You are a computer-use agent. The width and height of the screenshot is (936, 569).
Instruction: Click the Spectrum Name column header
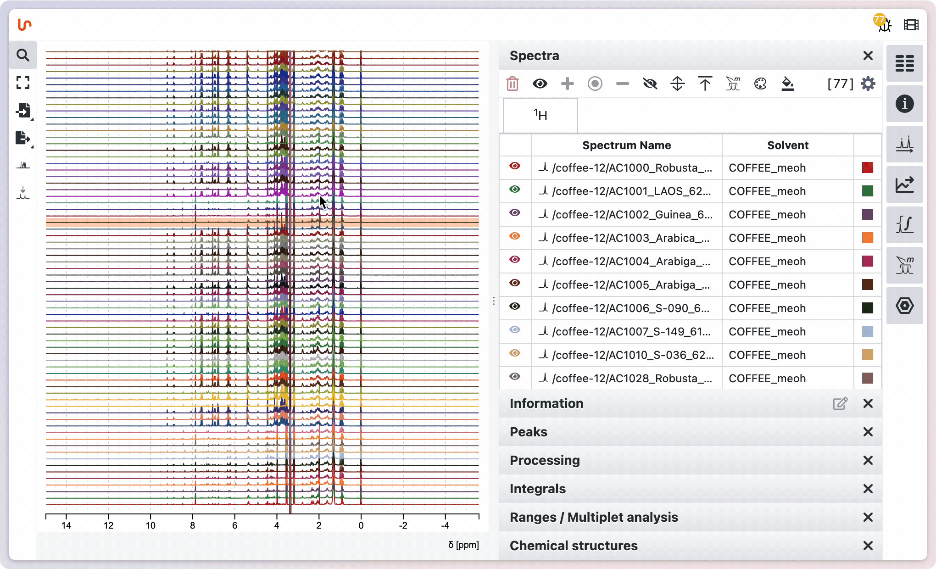coord(626,145)
